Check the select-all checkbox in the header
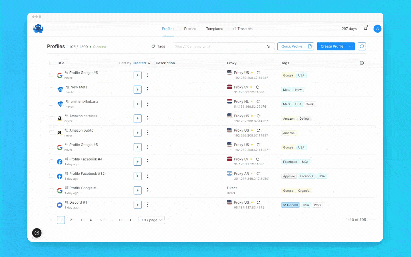Viewport: 411px width, 257px height. point(51,63)
